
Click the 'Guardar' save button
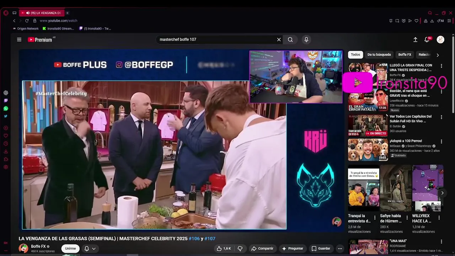[321, 249]
